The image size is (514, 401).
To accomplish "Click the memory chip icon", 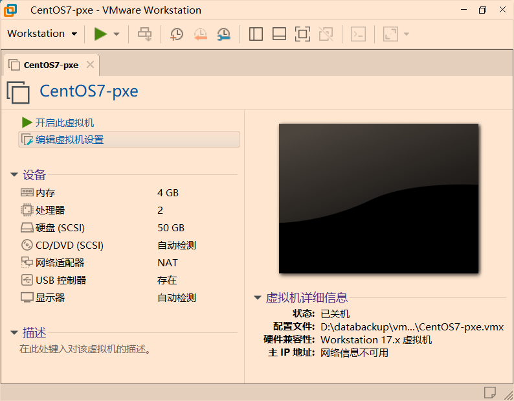I will pos(27,192).
